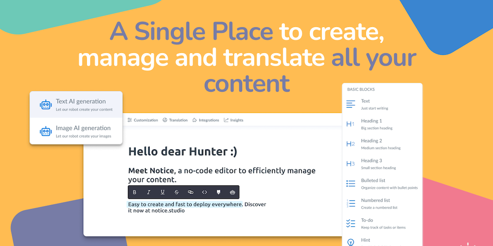The width and height of the screenshot is (493, 246).
Task: Apply underline from the formatting toolbar
Action: [163, 192]
